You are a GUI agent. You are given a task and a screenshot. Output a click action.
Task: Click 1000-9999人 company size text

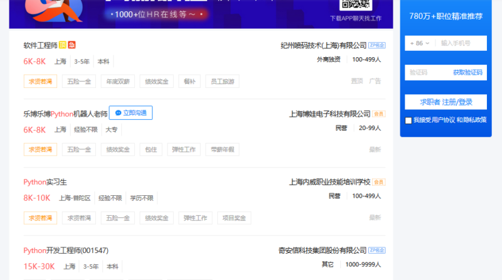363,265
